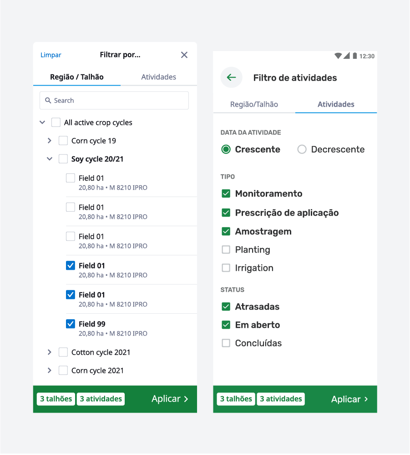
Task: Check the Concluídas status checkbox
Action: tap(226, 343)
